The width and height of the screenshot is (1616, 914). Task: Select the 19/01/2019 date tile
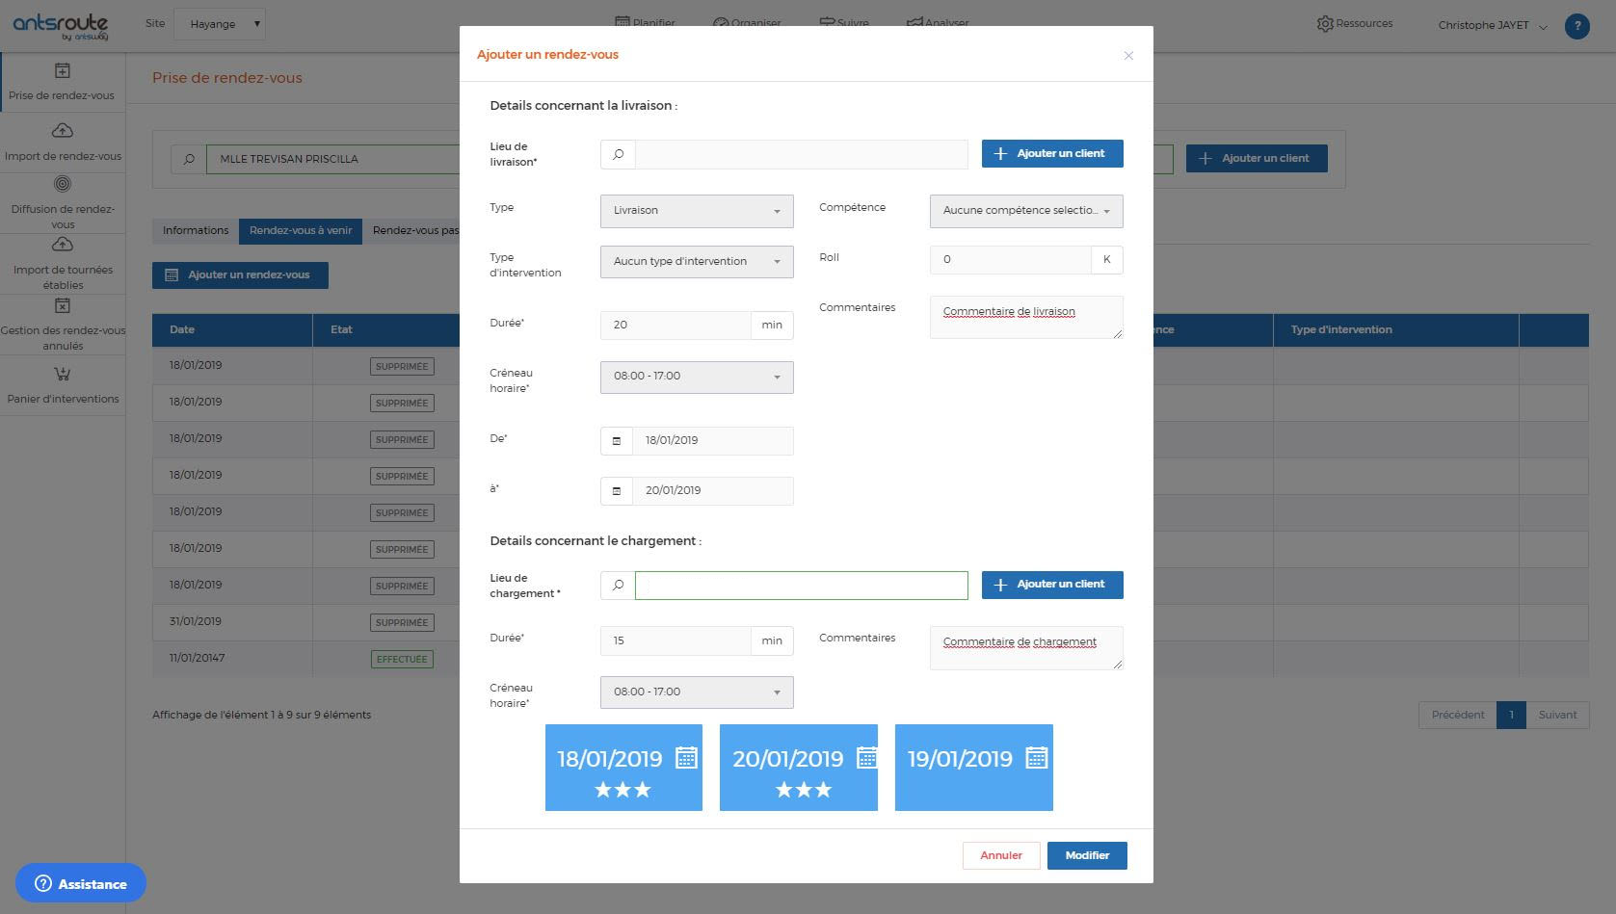click(973, 768)
